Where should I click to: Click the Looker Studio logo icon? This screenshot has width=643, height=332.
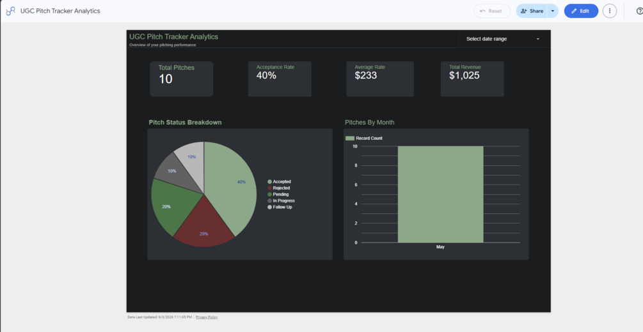point(10,11)
